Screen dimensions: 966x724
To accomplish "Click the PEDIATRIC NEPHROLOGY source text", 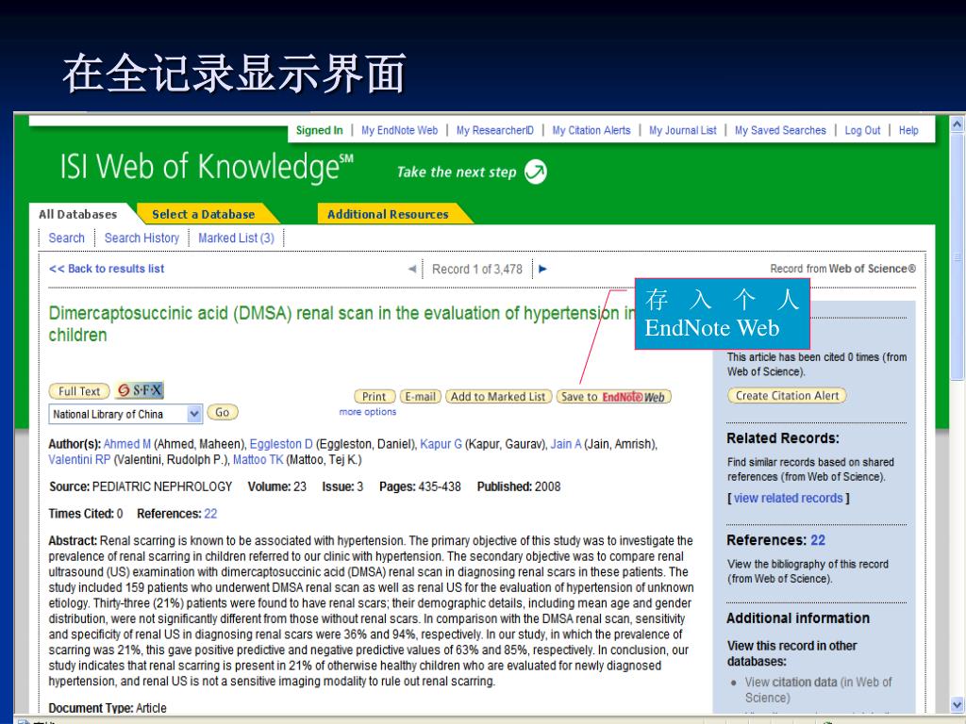I will click(162, 486).
